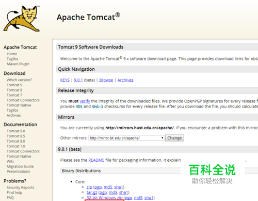This screenshot has height=201, width=258.
Task: Click the Apache Tomcat cat logo
Action: tap(22, 19)
